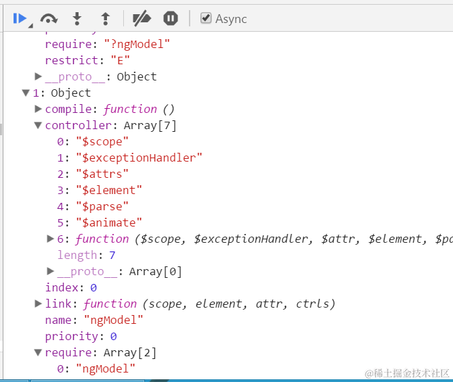Collapse require Array[2] node

click(38, 352)
